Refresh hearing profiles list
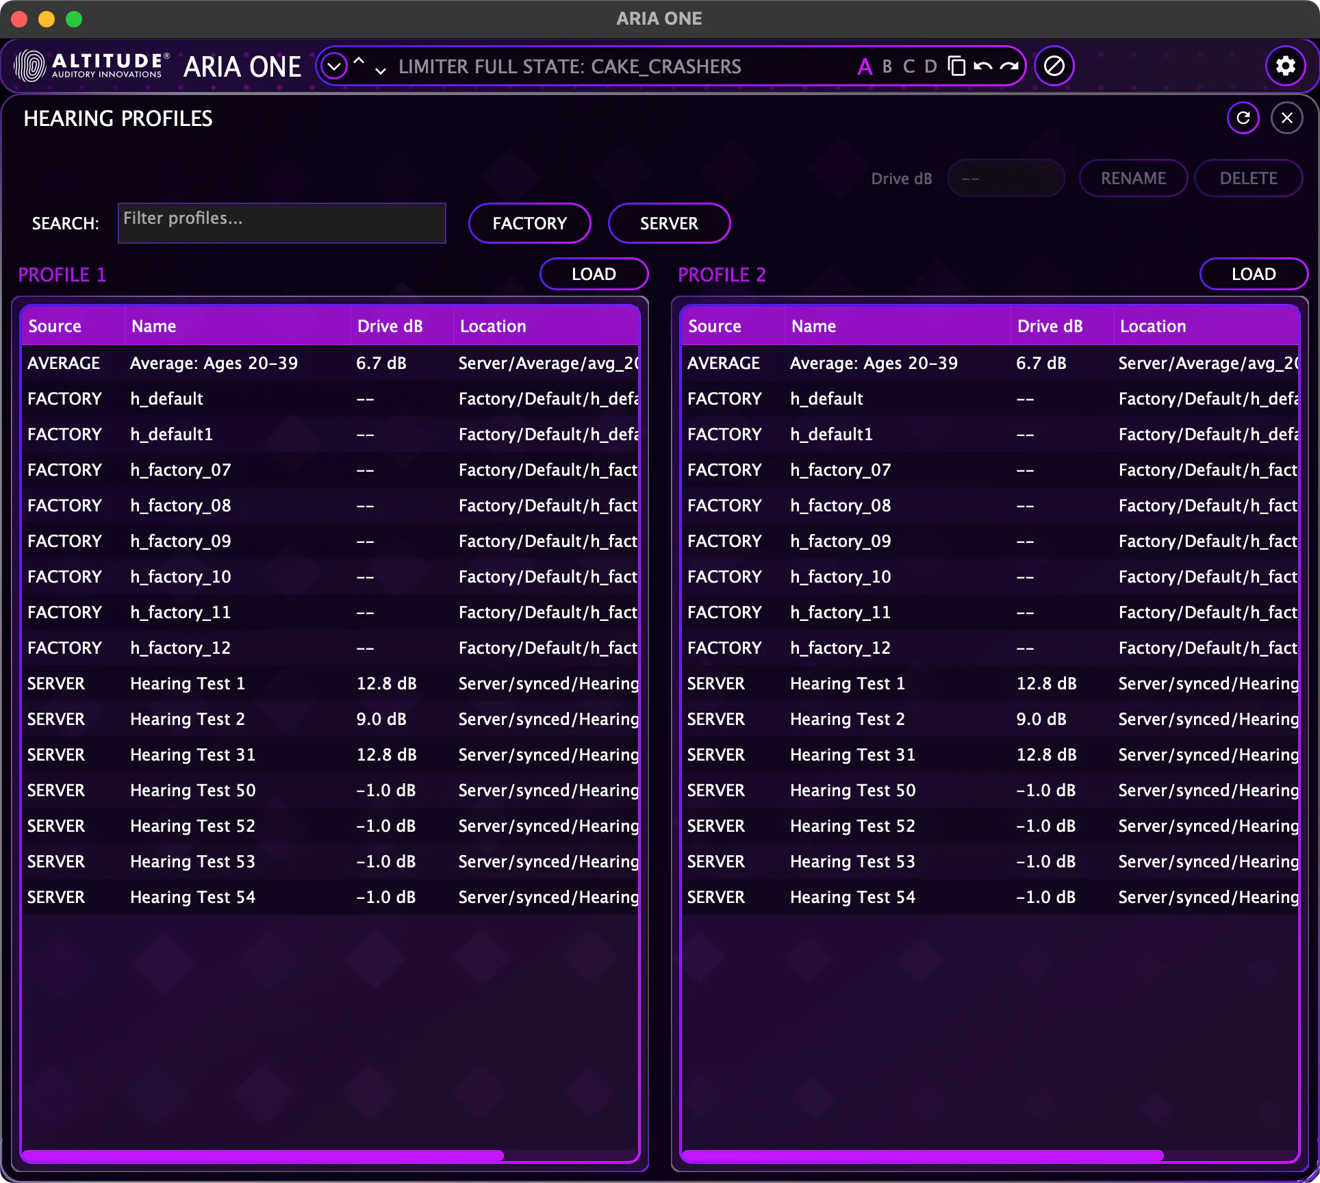 pyautogui.click(x=1243, y=118)
